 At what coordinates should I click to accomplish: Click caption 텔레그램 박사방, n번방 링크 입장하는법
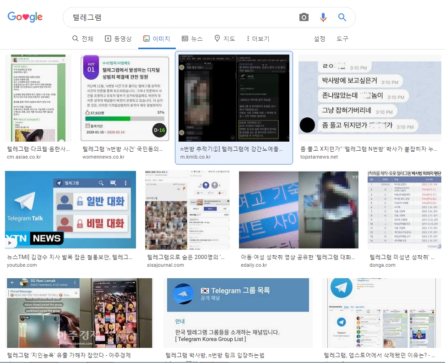coord(215,355)
